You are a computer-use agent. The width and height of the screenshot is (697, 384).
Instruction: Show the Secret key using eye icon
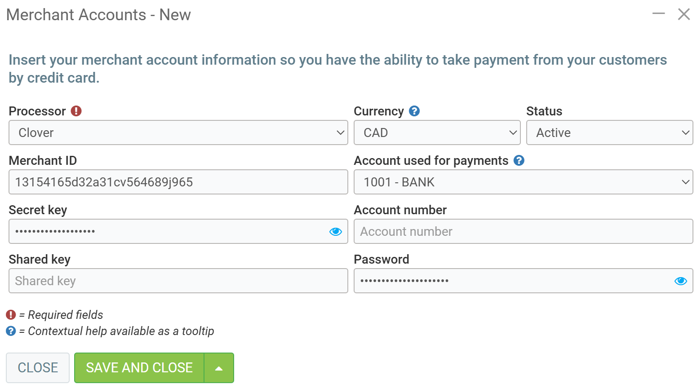(x=336, y=231)
